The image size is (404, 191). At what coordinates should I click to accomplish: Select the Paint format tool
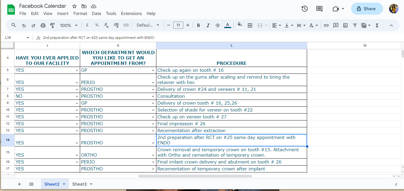(x=52, y=25)
